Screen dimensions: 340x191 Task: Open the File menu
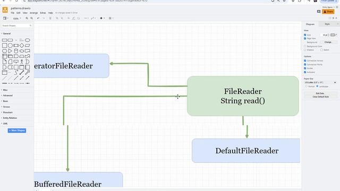coord(13,13)
